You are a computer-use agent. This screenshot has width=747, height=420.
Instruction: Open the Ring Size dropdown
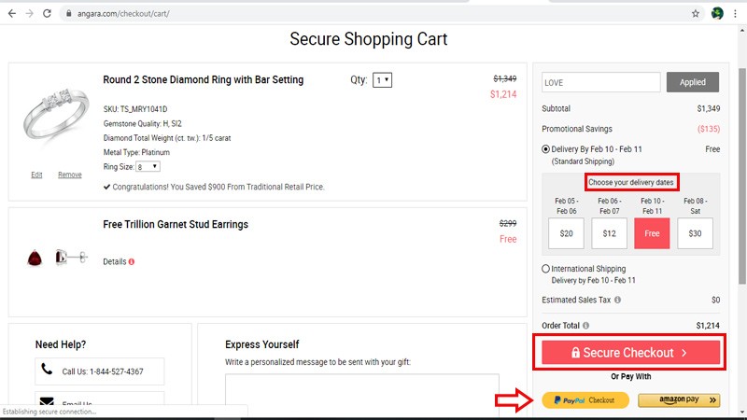pyautogui.click(x=148, y=166)
